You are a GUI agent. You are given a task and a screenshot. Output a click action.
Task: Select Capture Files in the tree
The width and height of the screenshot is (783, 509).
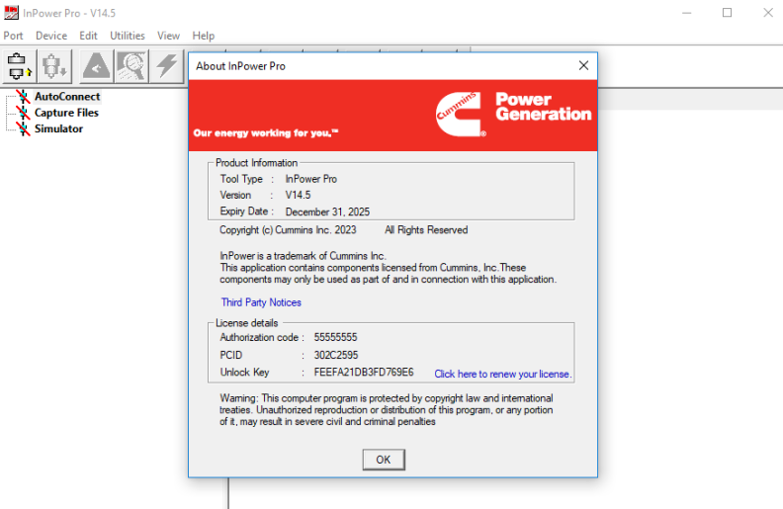(66, 113)
